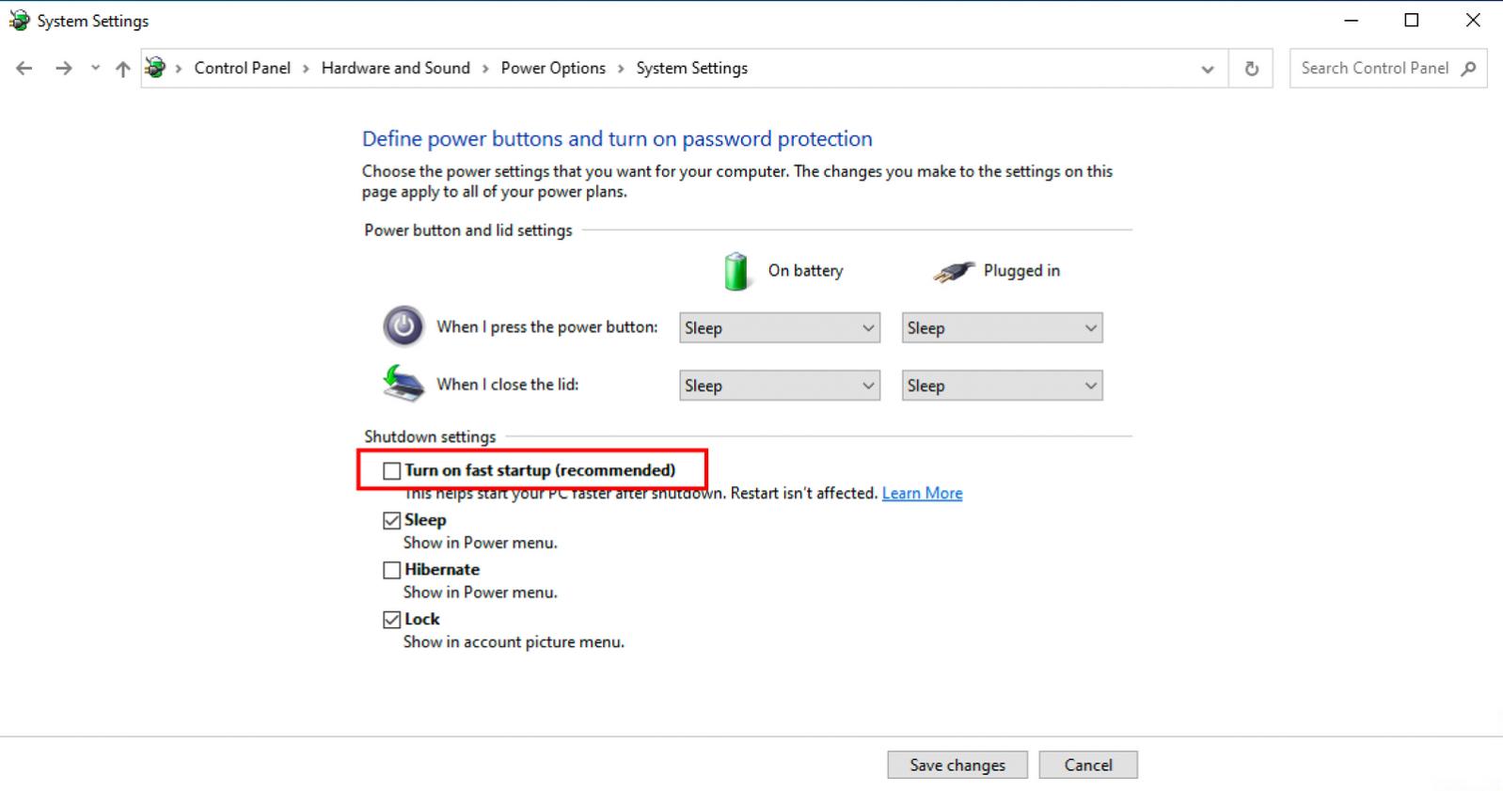Image resolution: width=1503 pixels, height=791 pixels.
Task: Open the Learn More link
Action: pos(922,494)
